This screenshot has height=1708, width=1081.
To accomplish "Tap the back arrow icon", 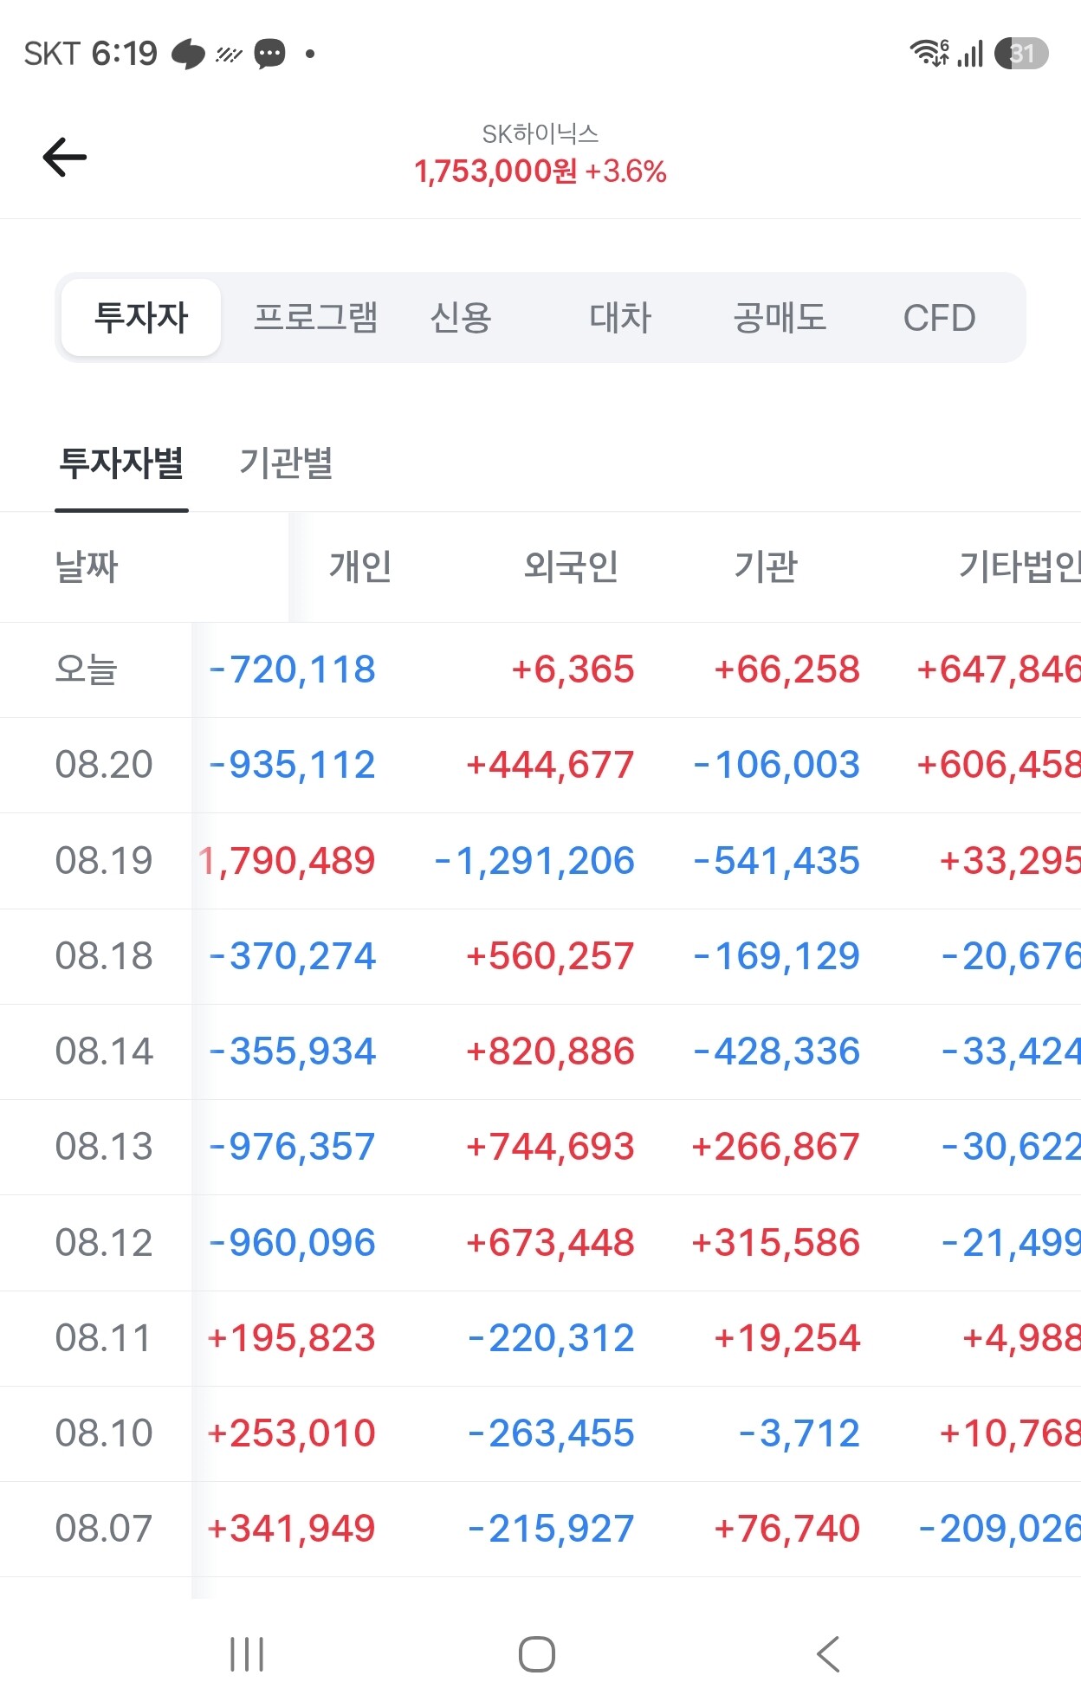I will (x=65, y=157).
